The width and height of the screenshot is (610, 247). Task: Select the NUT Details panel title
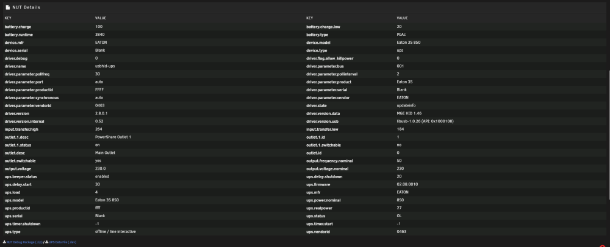click(26, 7)
